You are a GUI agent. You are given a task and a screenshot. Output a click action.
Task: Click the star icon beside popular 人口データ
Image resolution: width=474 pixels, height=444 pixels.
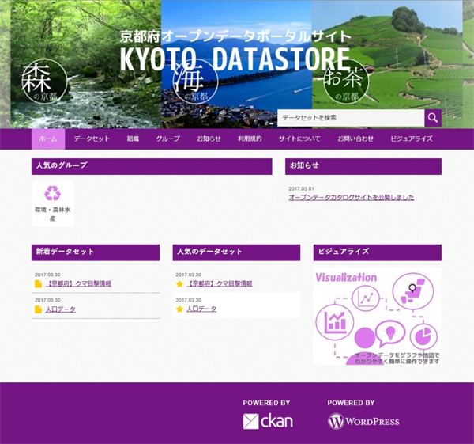pos(179,309)
